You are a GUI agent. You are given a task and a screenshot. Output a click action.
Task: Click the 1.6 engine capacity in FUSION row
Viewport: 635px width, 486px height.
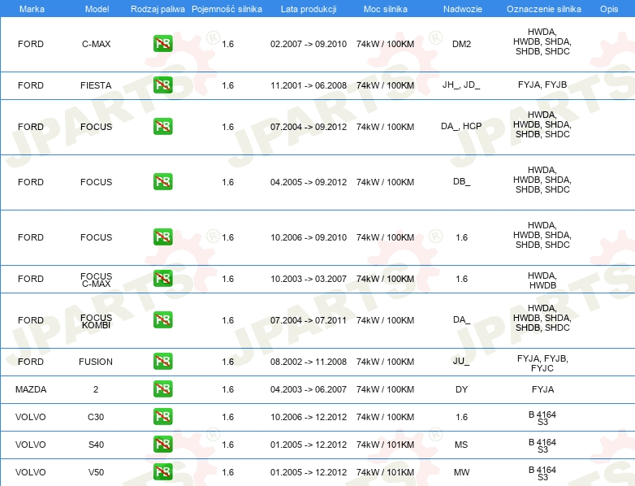tap(227, 362)
